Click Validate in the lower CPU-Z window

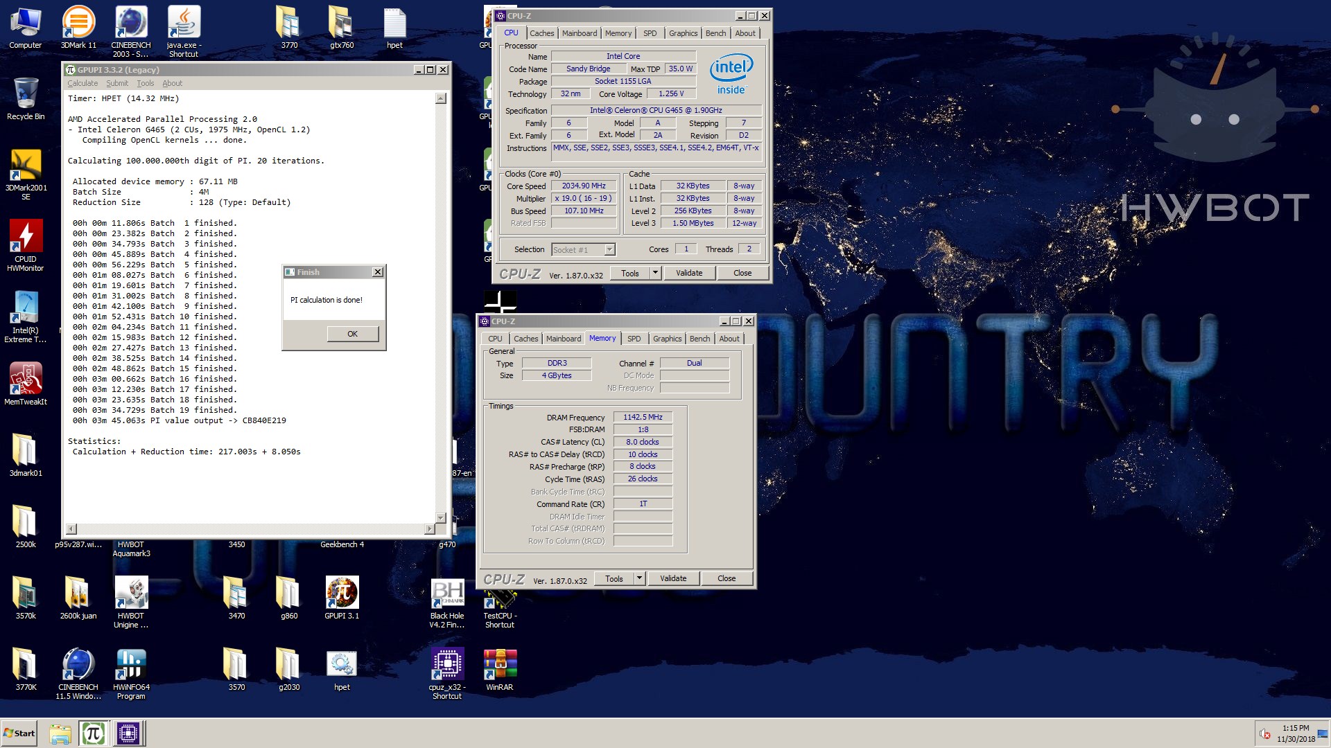tap(673, 578)
